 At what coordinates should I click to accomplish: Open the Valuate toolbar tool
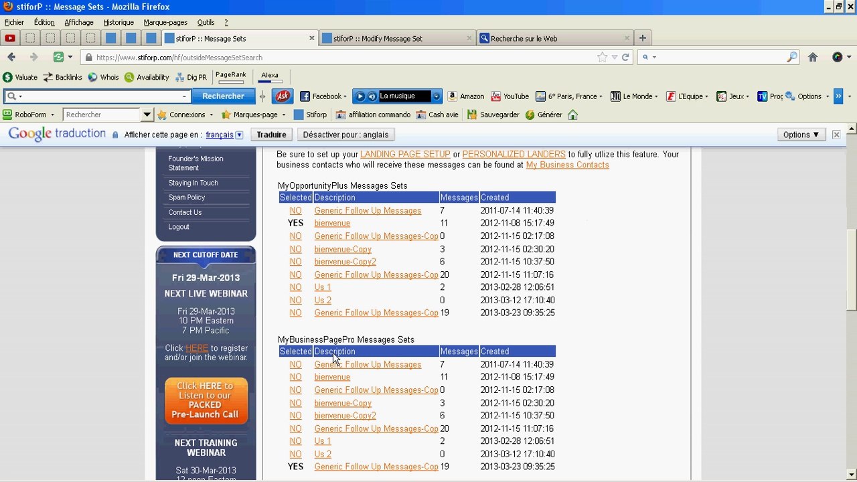(x=20, y=78)
